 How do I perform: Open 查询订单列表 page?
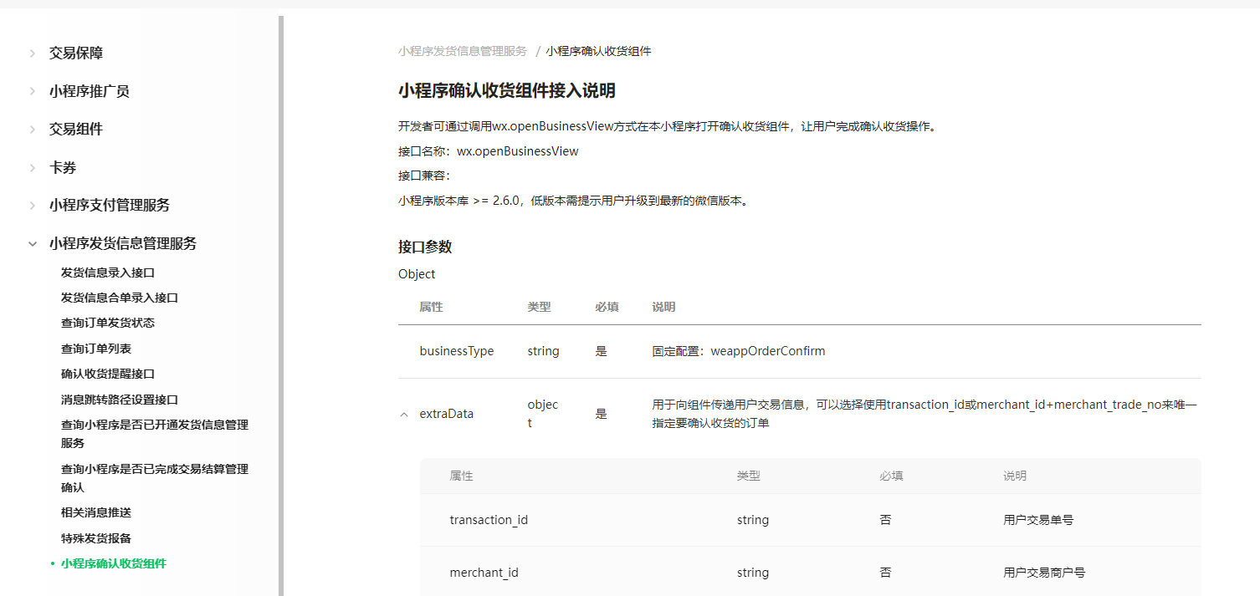96,349
